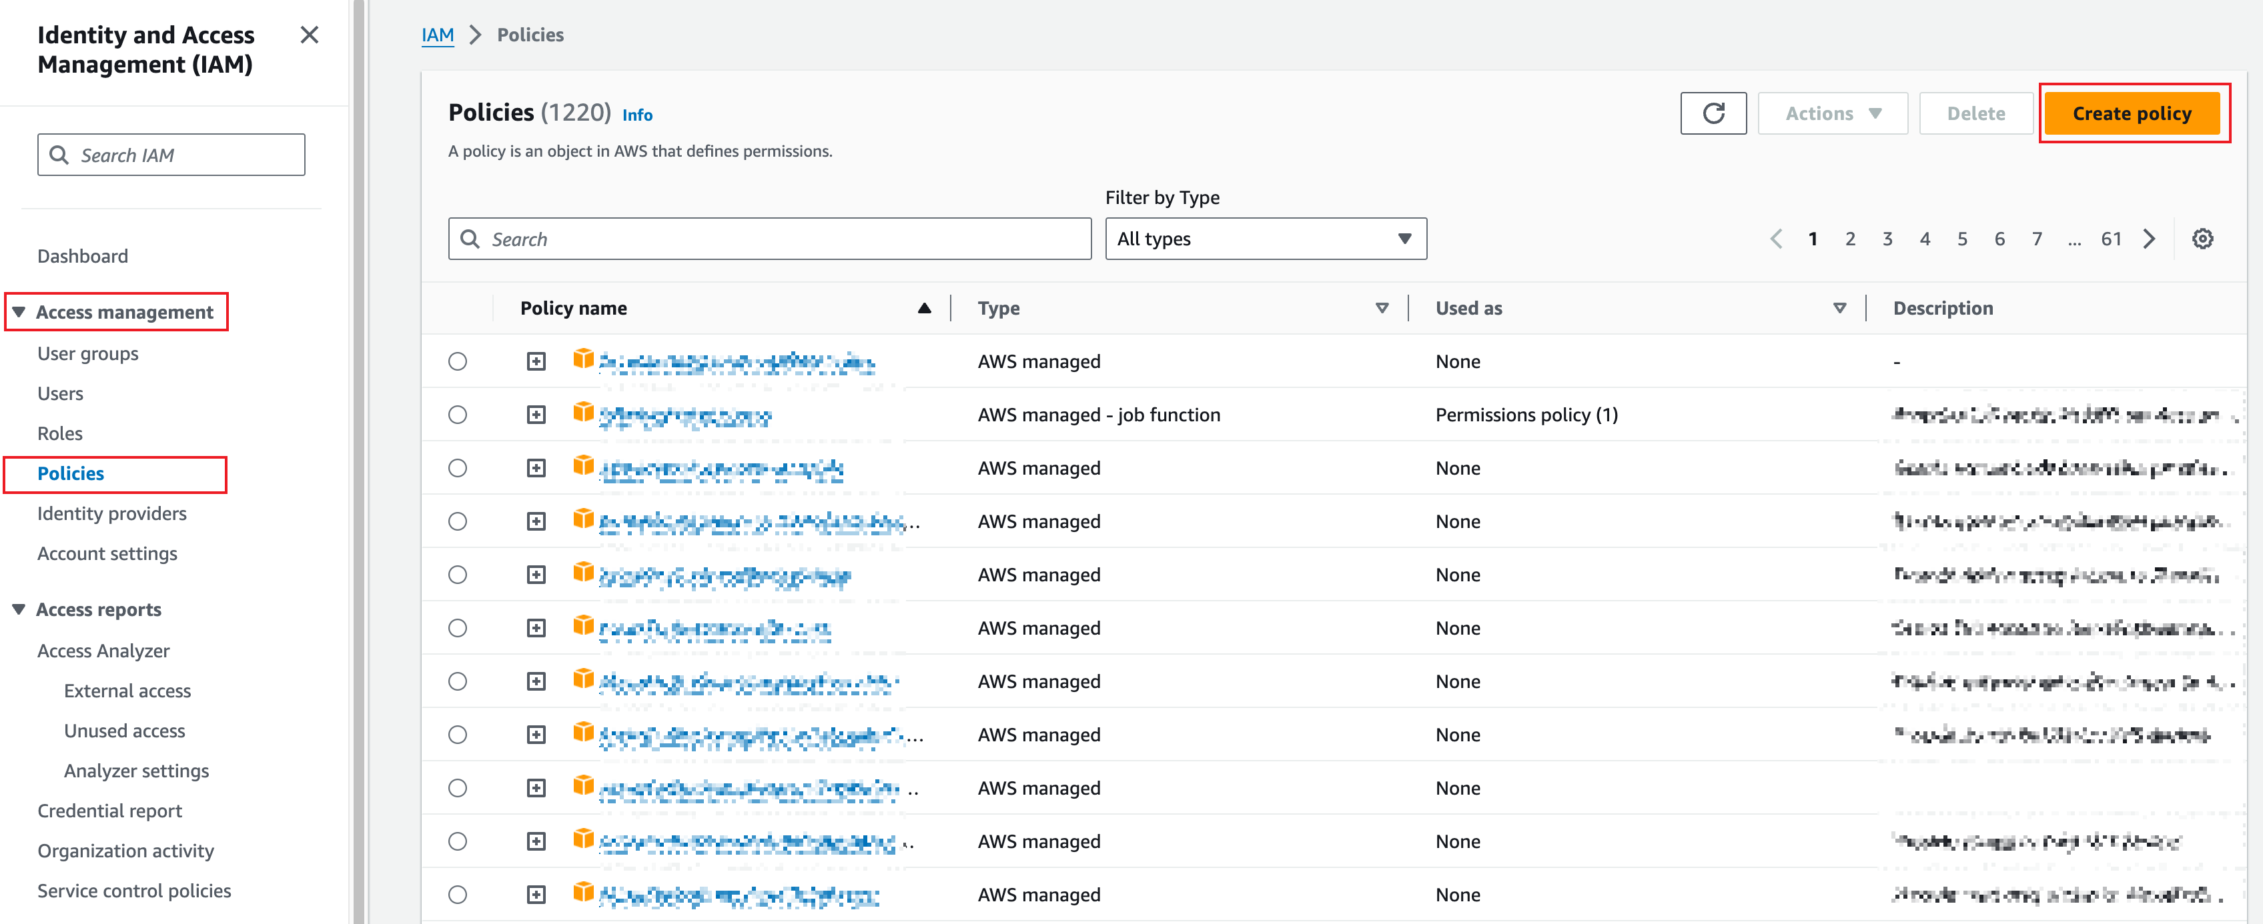Screen dimensions: 2263x924
Task: Click the Used as column sort arrow
Action: 1839,308
